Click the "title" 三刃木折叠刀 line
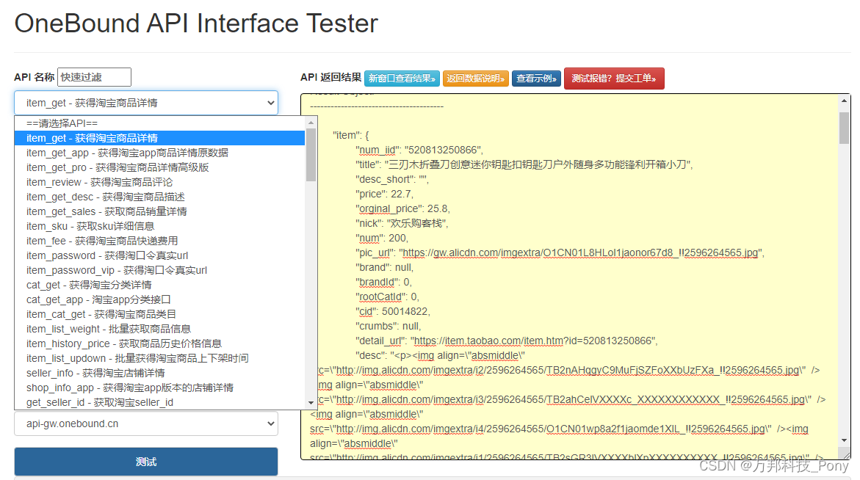 click(524, 165)
